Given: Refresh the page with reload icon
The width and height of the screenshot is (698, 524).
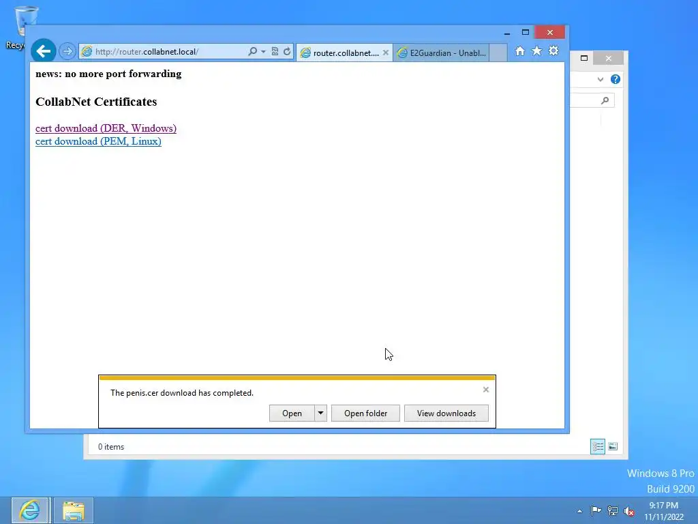Looking at the screenshot, I should tap(287, 51).
